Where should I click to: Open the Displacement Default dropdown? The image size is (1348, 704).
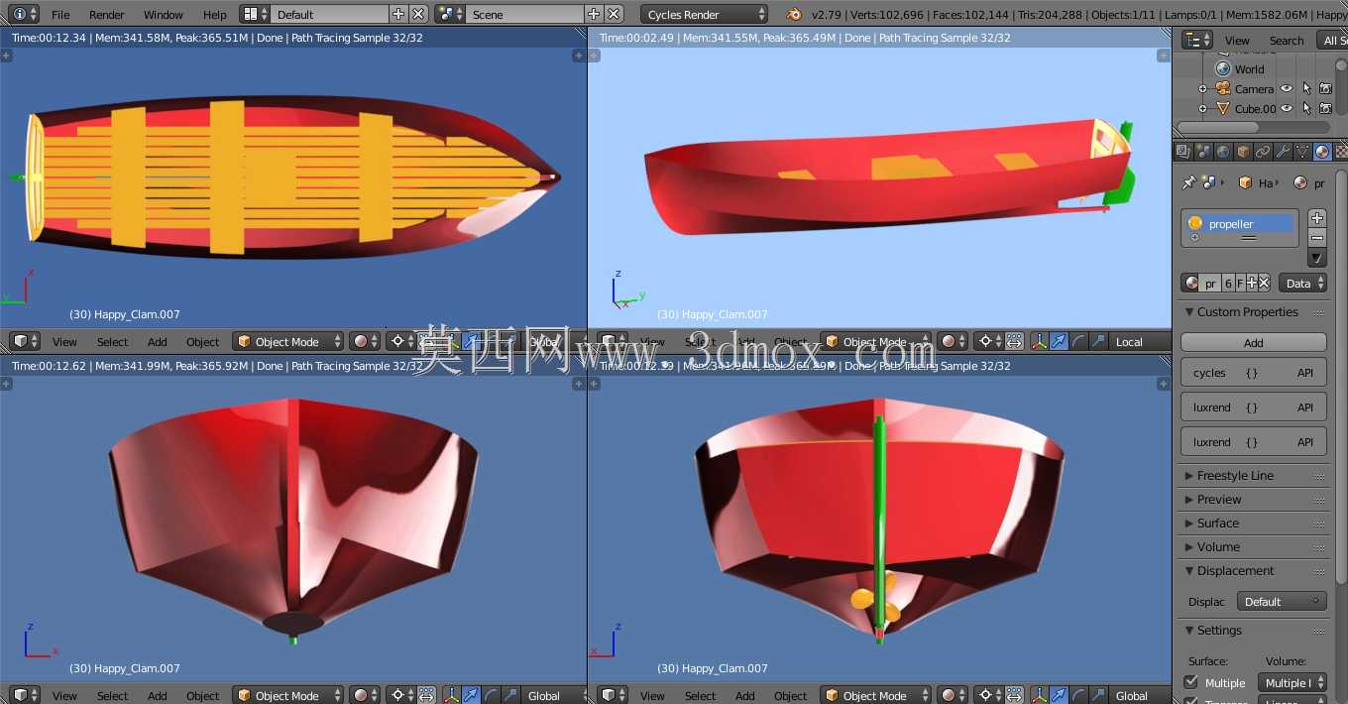coord(1283,602)
